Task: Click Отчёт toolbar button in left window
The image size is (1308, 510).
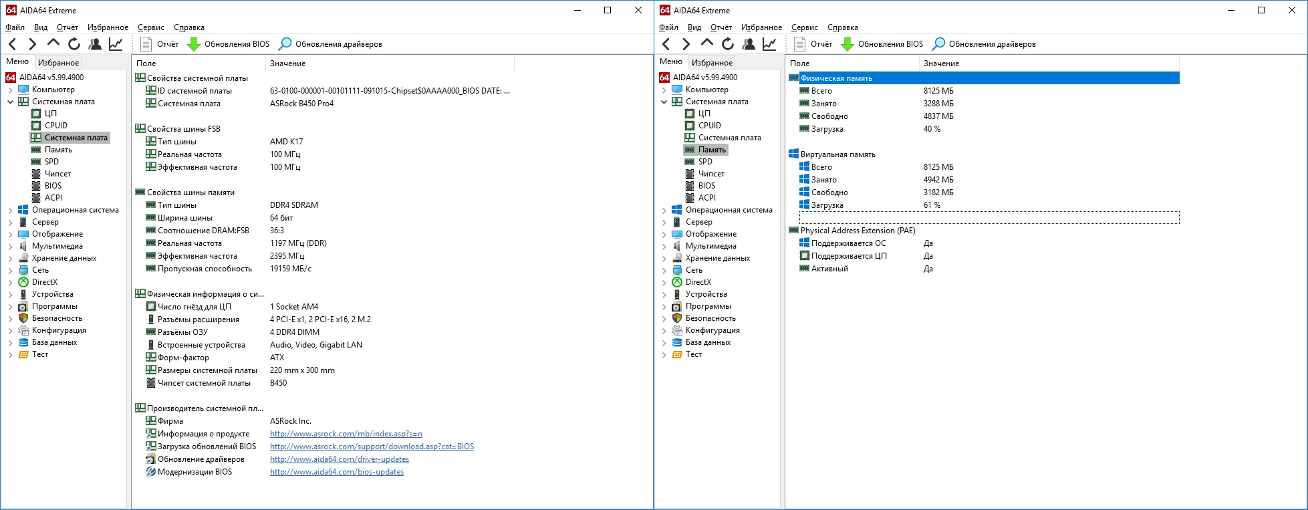Action: click(159, 44)
